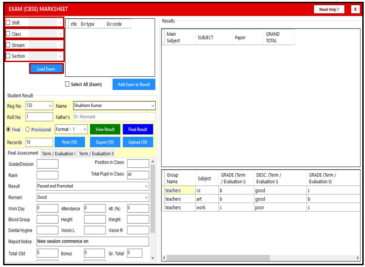Expand the Reg No dropdown
The height and width of the screenshot is (267, 365).
tap(49, 106)
